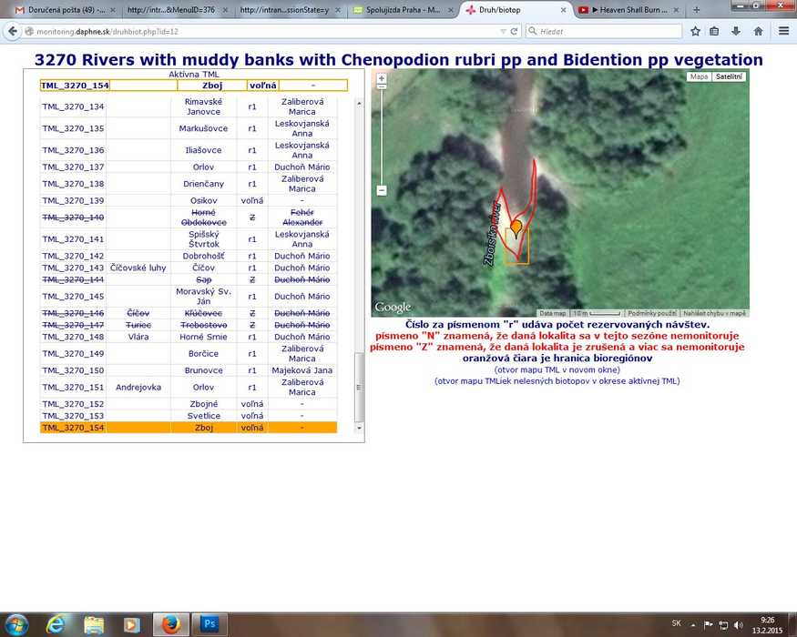Switch to the Spolujízda Praha tab
Viewport: 797px width, 637px height.
coord(404,10)
